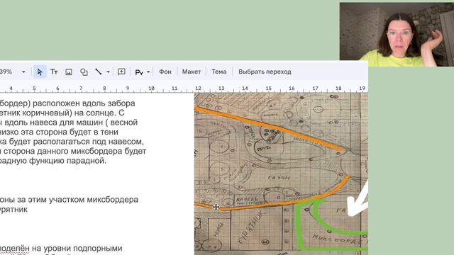Open the input tools dropdown arrow
The height and width of the screenshot is (255, 454).
point(148,72)
